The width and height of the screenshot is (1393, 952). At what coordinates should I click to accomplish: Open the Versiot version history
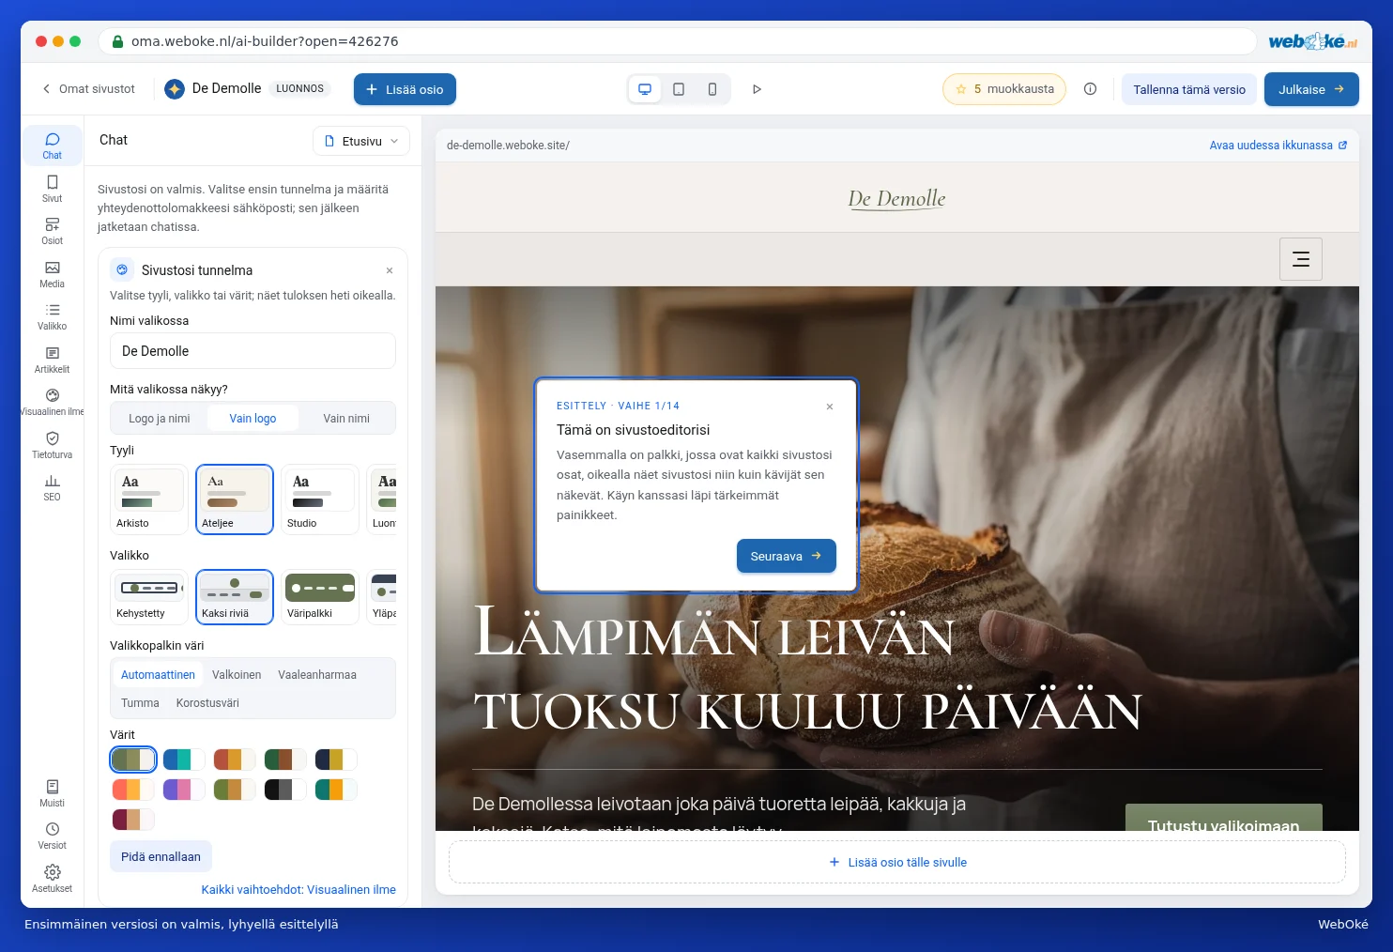(x=53, y=836)
